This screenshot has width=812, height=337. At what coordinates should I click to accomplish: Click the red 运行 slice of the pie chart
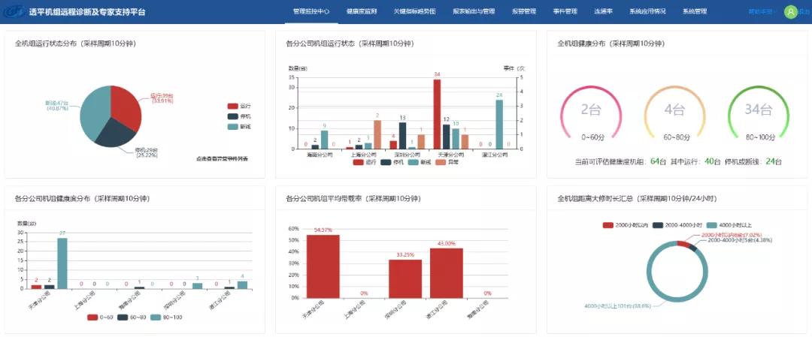click(128, 105)
